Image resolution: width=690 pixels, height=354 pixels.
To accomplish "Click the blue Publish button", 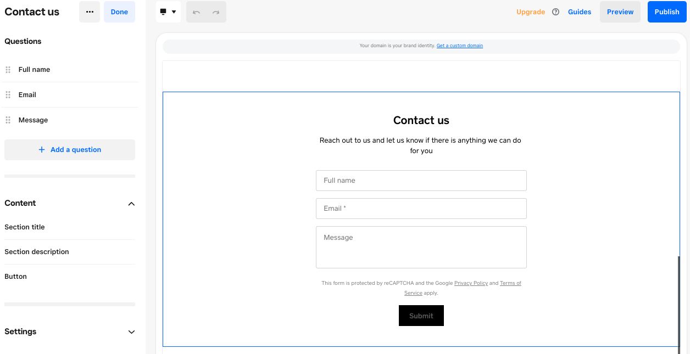I will pyautogui.click(x=667, y=12).
